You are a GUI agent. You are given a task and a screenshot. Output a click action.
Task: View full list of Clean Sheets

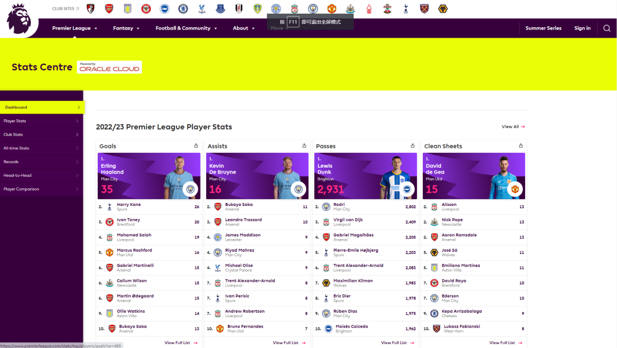[x=506, y=343]
